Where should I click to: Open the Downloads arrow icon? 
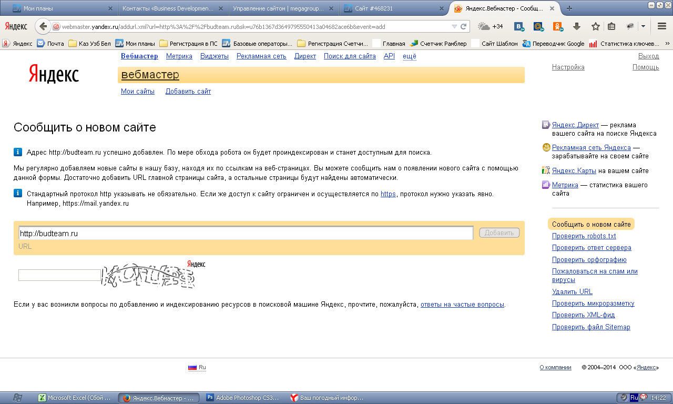[x=577, y=26]
